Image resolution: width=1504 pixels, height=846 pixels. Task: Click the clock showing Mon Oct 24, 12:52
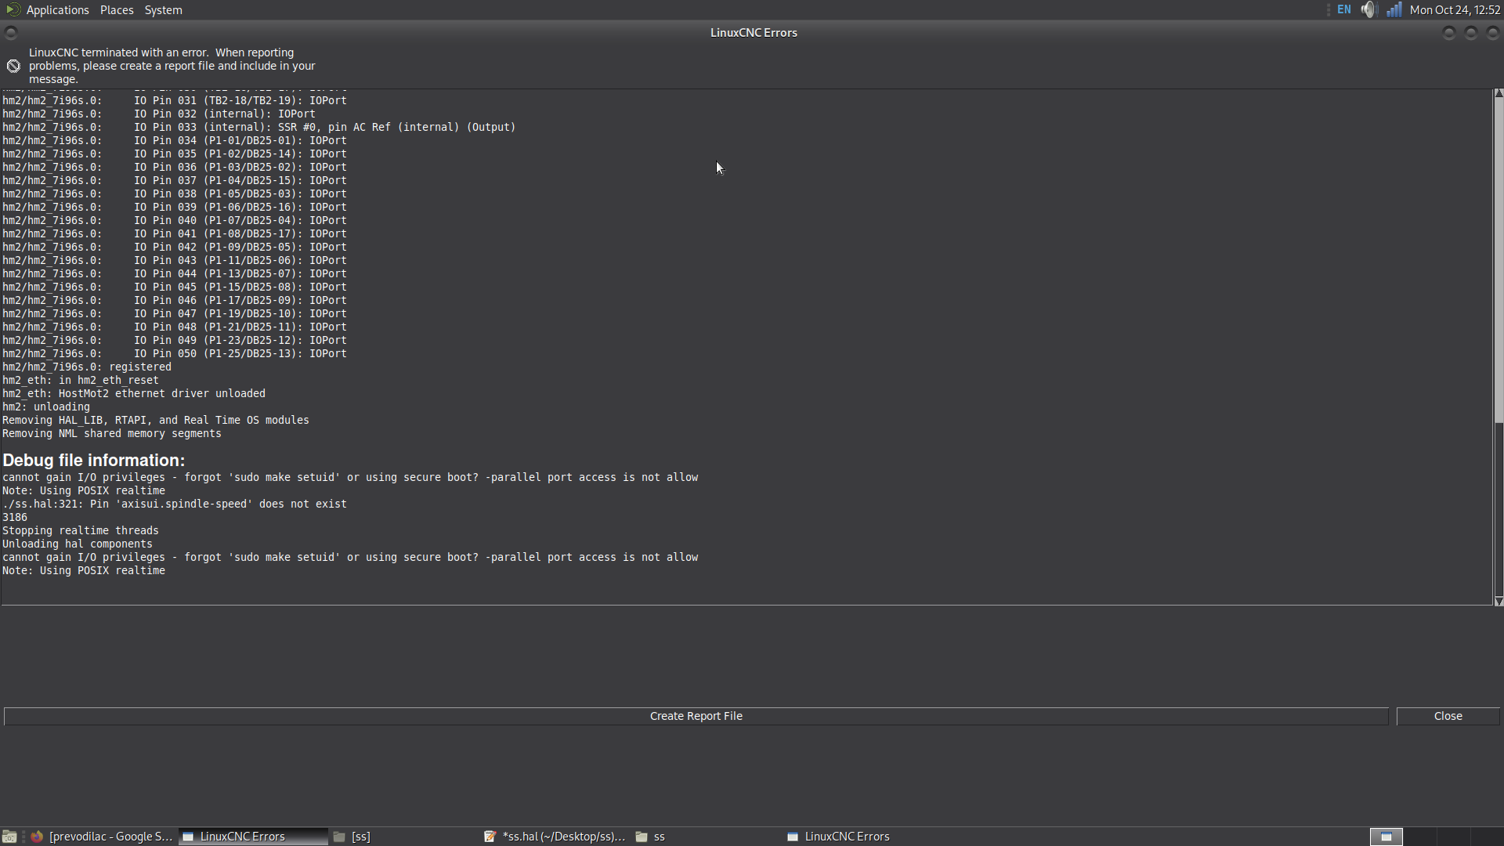[x=1455, y=10]
